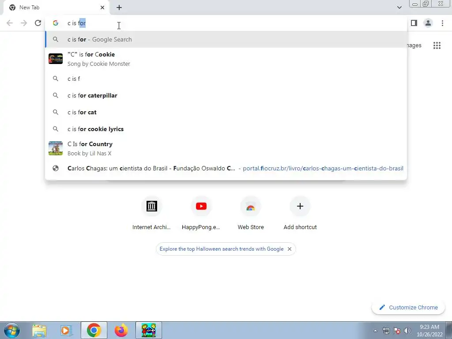452x339 pixels.
Task: Open Chrome's three-dot menu
Action: tap(442, 23)
